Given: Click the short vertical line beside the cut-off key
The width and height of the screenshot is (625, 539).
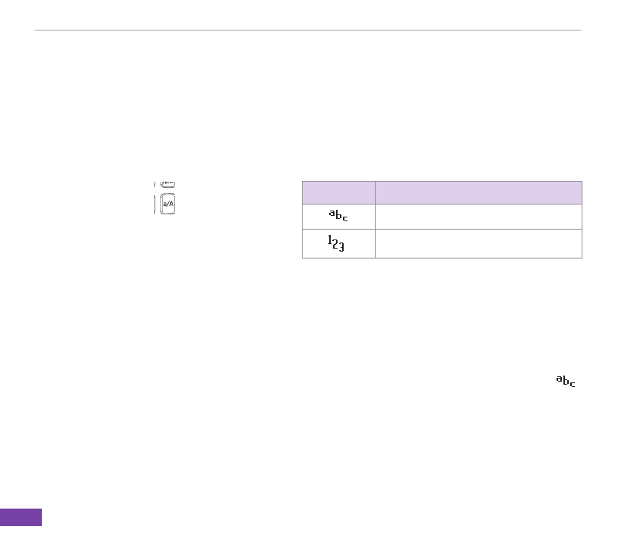Looking at the screenshot, I should tap(155, 184).
